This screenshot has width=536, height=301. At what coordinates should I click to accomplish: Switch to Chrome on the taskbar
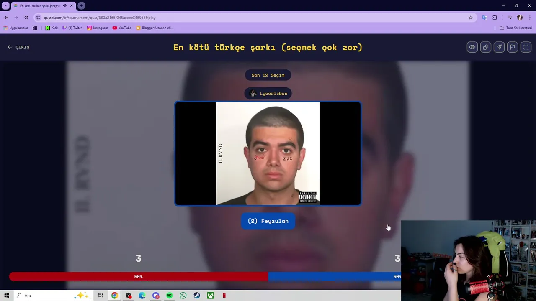click(x=114, y=296)
